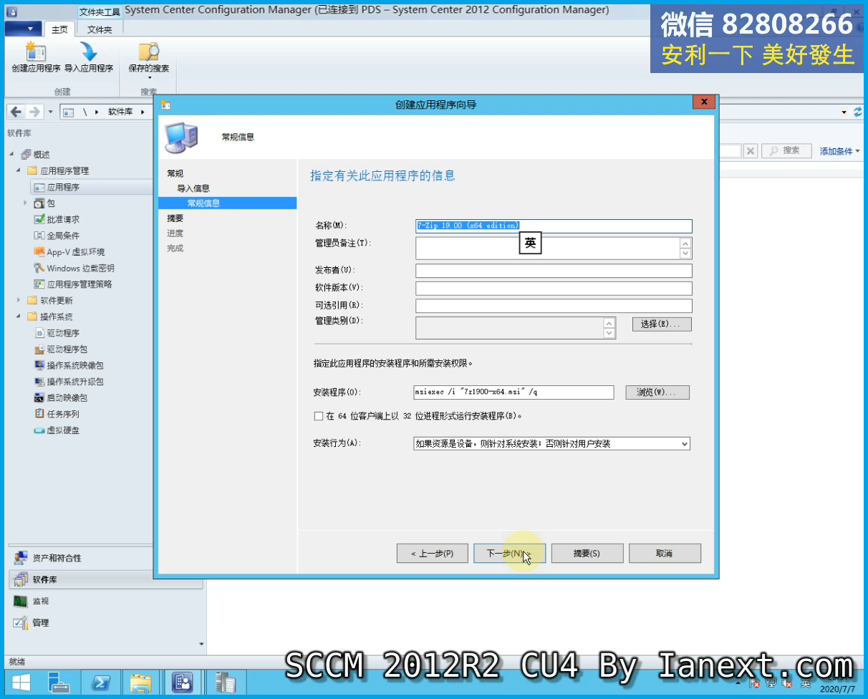Select the 包 tree node icon
The image size is (868, 699).
(39, 203)
